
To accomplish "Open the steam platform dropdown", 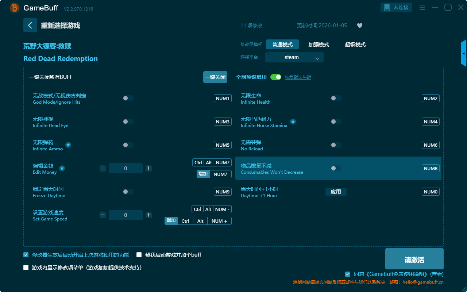I will 294,57.
